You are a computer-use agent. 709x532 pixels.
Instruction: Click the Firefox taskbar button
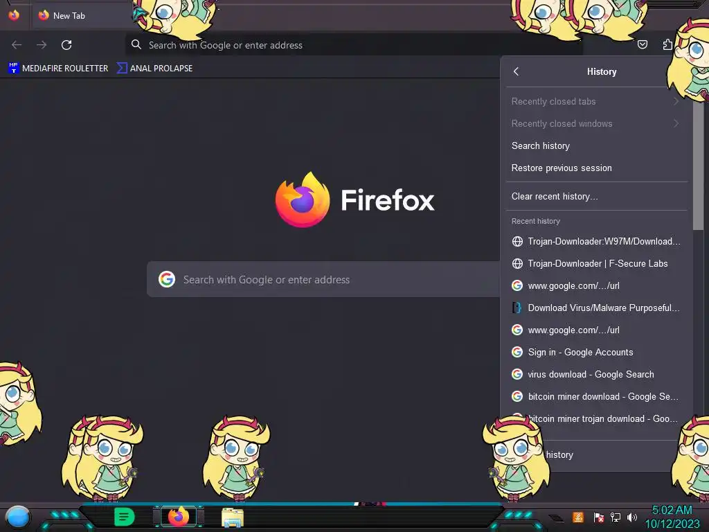click(x=179, y=517)
